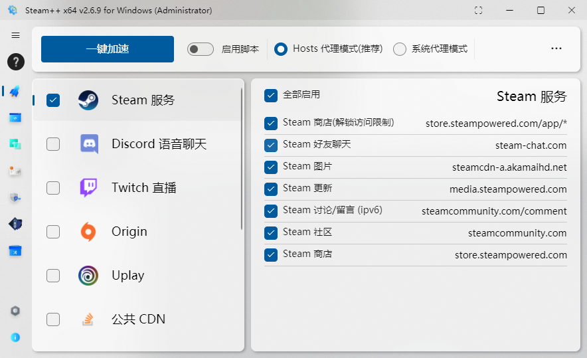This screenshot has height=358, width=587.
Task: Select 公共 CDN list entry
Action: 138,319
